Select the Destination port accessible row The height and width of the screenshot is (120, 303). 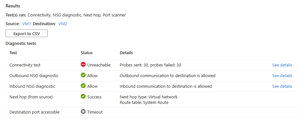tap(151, 112)
